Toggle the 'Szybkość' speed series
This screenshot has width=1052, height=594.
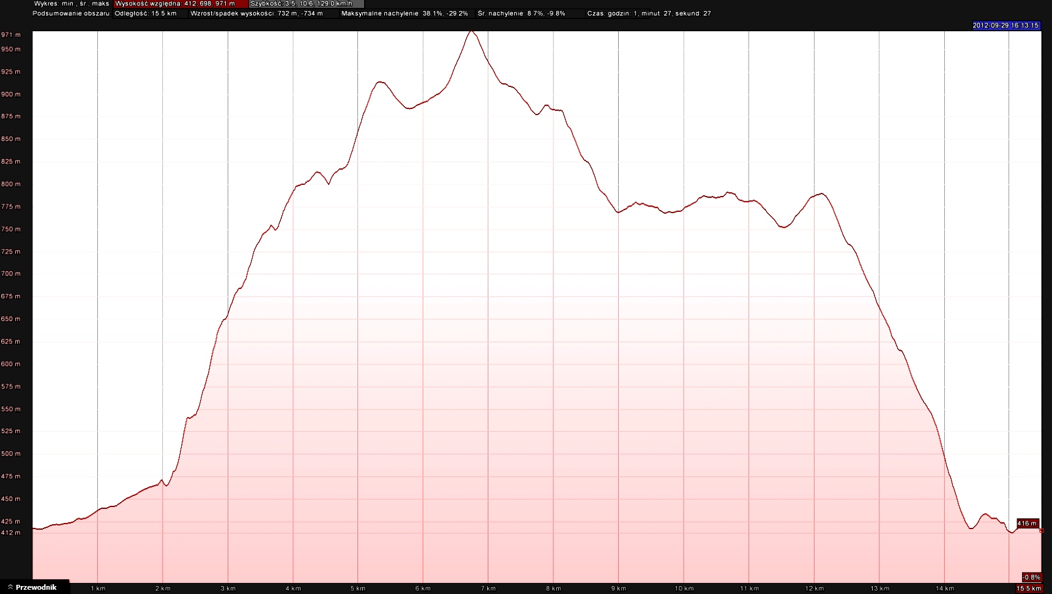[302, 4]
